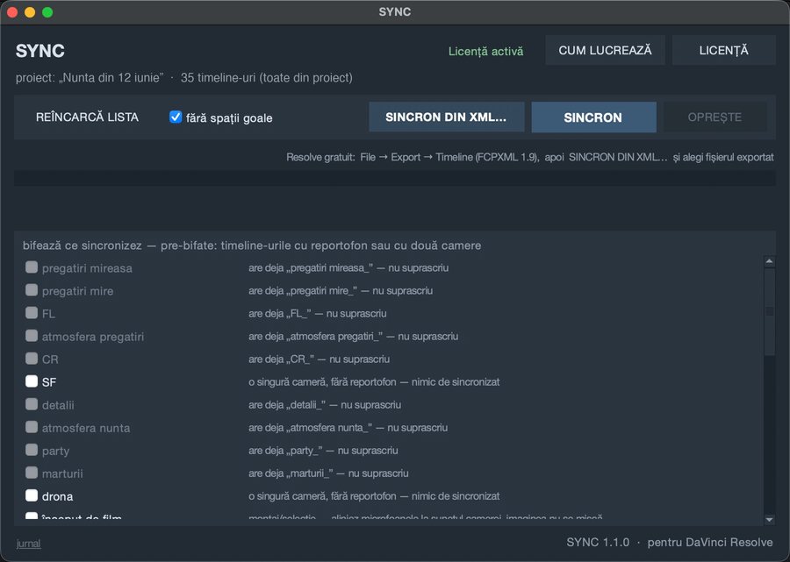The width and height of the screenshot is (790, 562).
Task: Click the „marturii_” nu suprascriu status
Action: coord(328,473)
